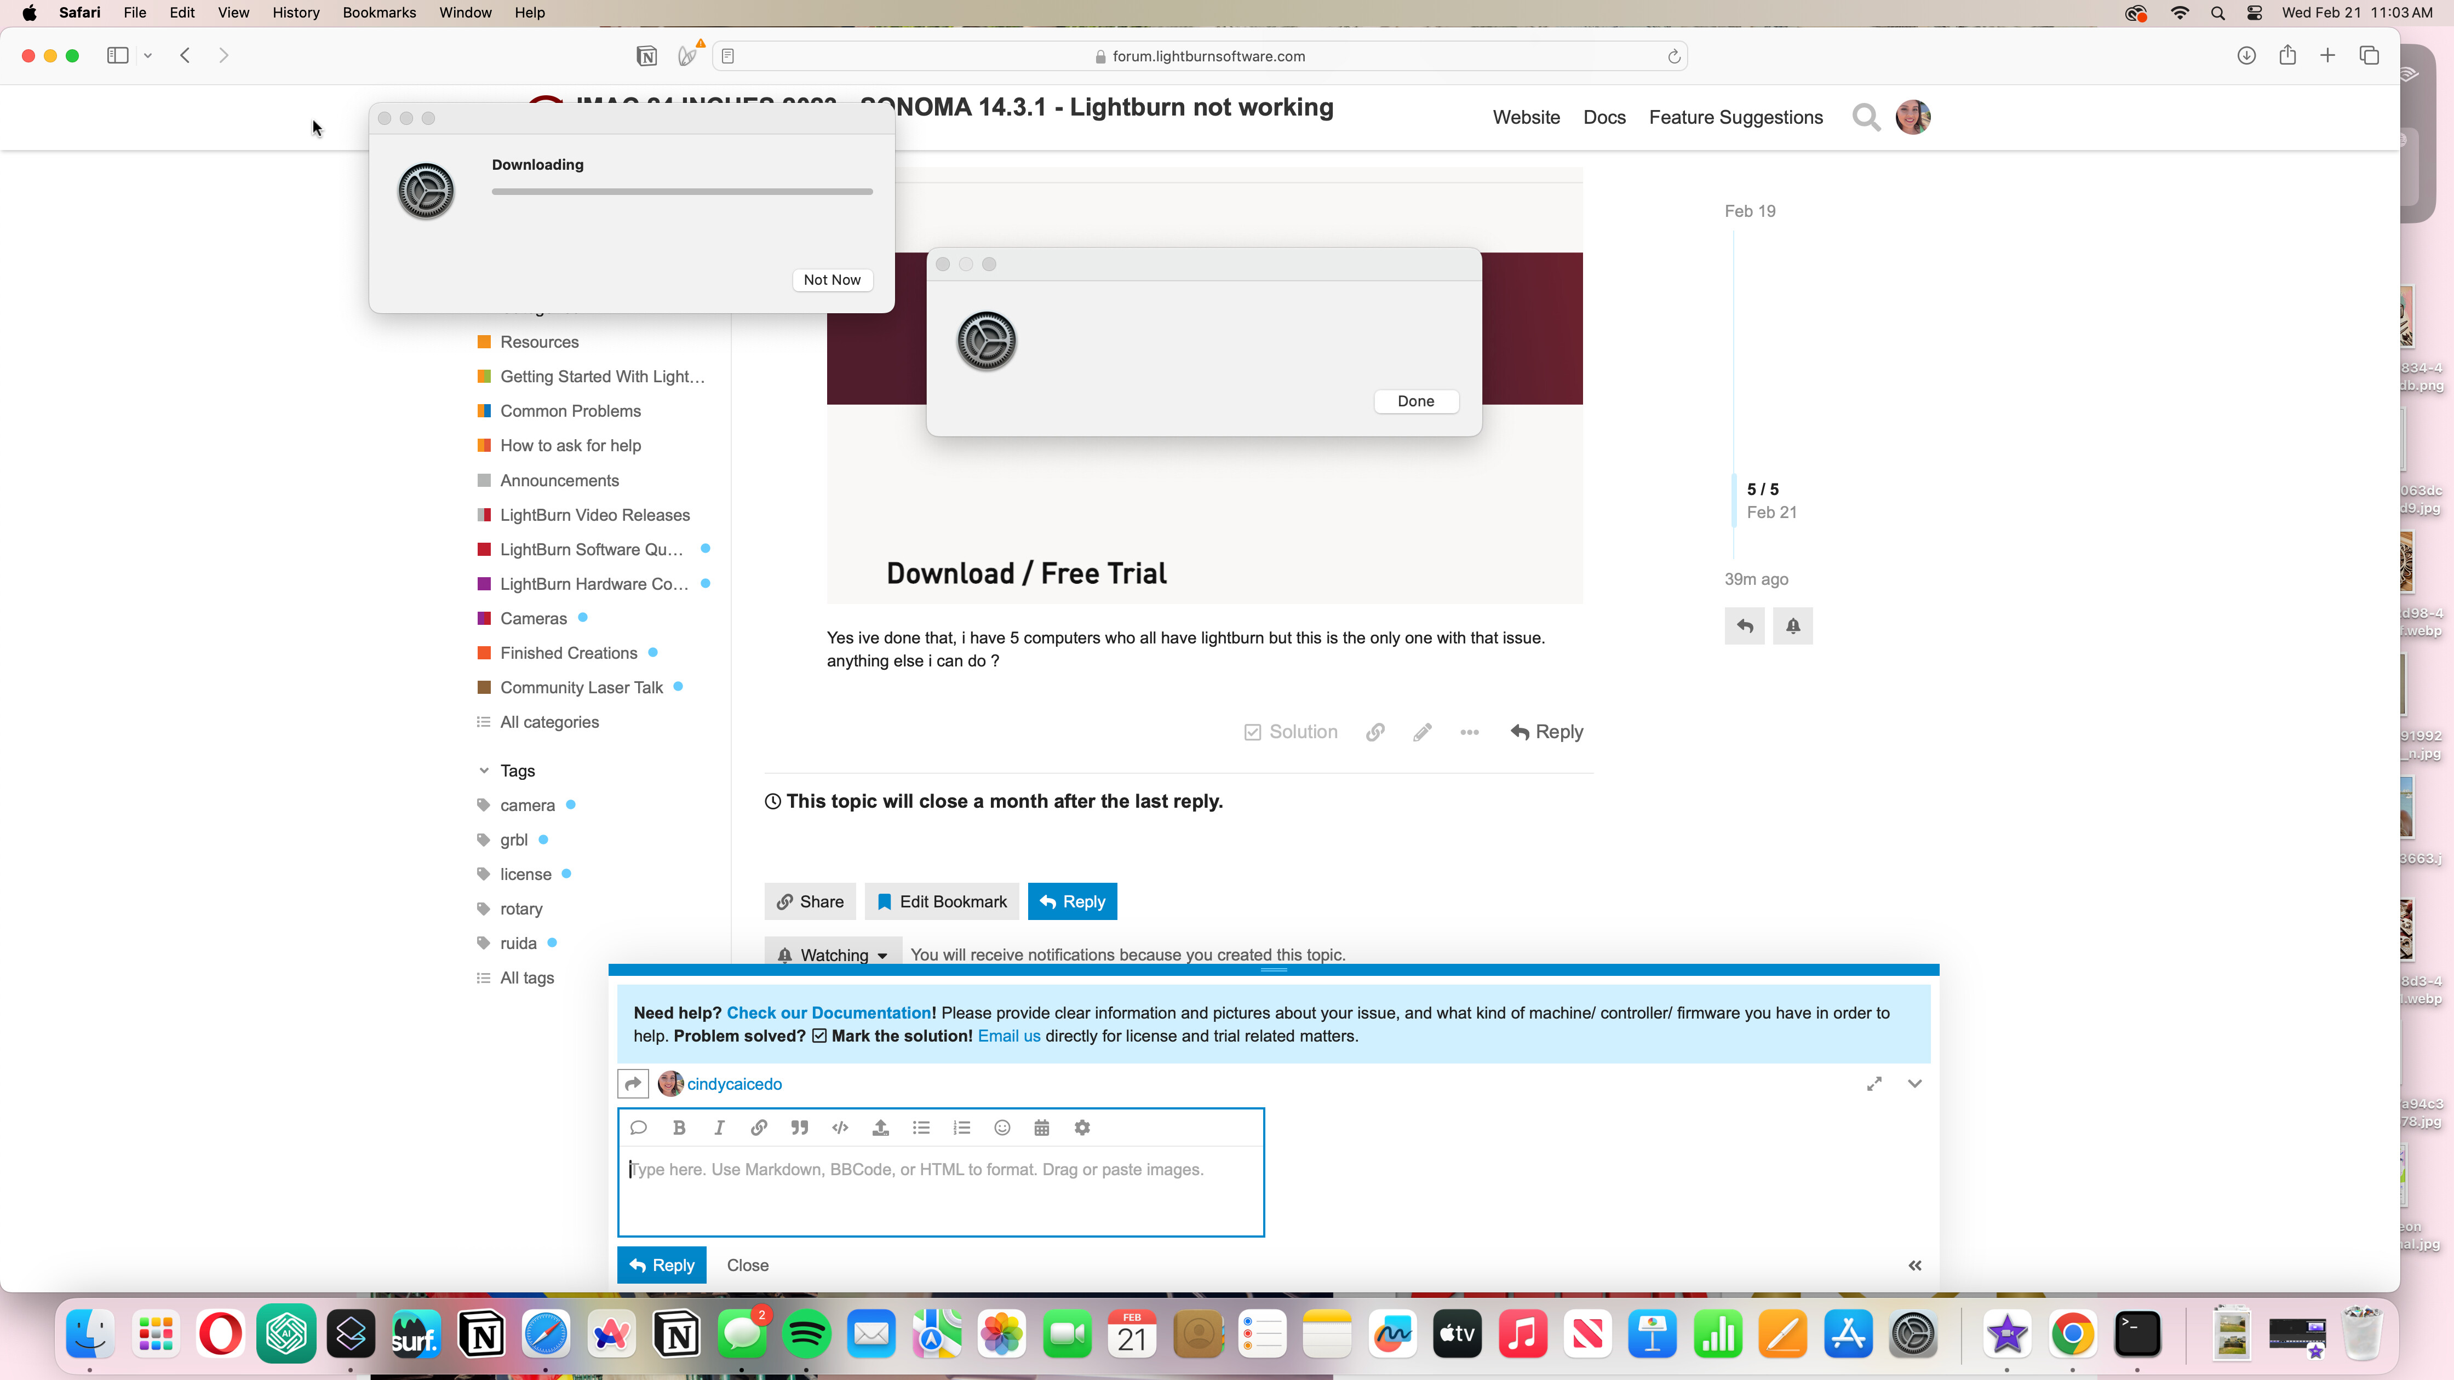
Task: Open a new Safari tab
Action: pyautogui.click(x=2327, y=55)
